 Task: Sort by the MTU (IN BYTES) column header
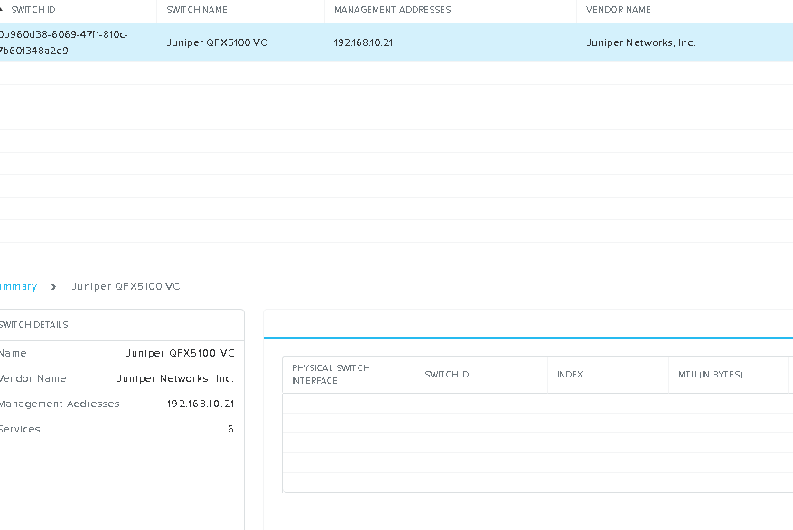tap(710, 374)
